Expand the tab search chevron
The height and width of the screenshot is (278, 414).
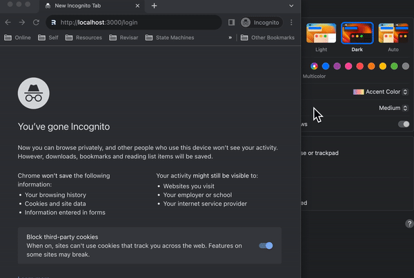click(x=291, y=6)
